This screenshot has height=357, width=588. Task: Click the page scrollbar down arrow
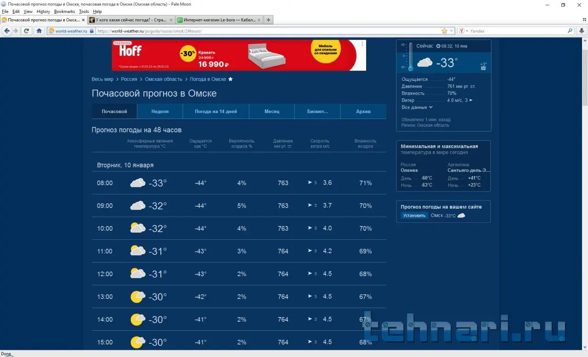click(585, 347)
